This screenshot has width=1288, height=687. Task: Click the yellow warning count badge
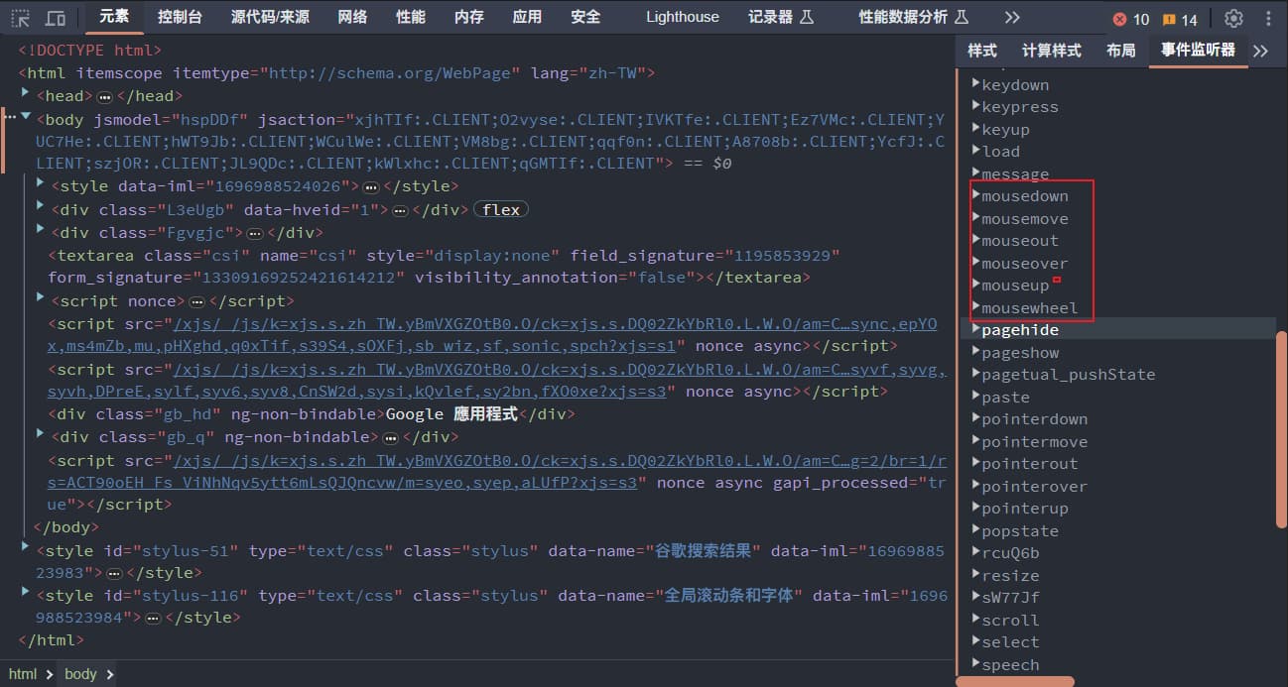(1180, 19)
